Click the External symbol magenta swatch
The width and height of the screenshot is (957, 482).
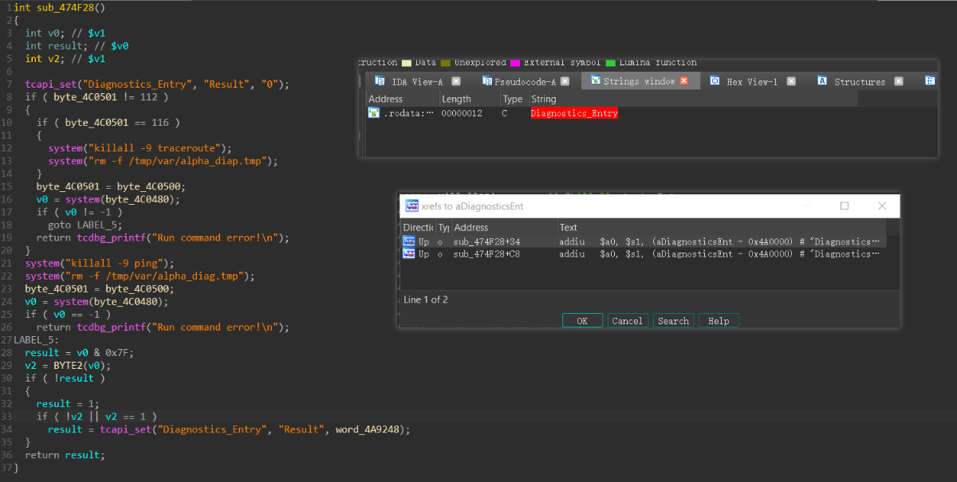(x=515, y=62)
